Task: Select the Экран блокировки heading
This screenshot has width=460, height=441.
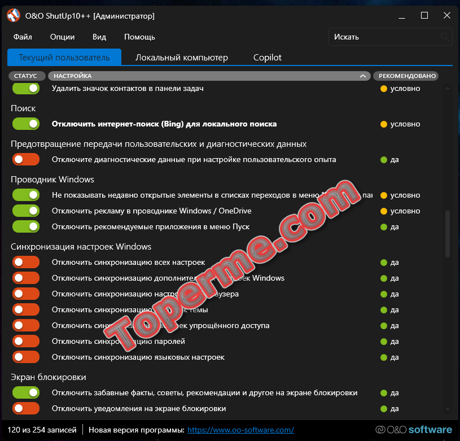Action: [x=49, y=377]
